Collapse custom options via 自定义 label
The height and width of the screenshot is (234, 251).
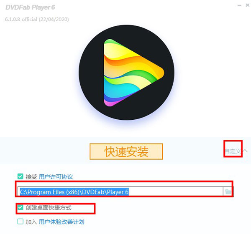point(233,151)
